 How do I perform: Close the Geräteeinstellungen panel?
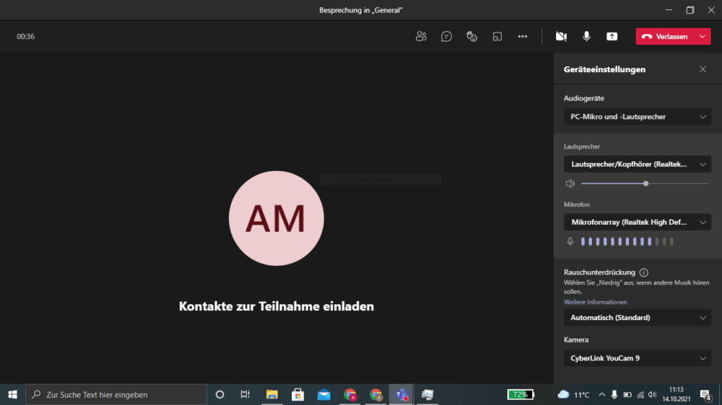[x=703, y=69]
